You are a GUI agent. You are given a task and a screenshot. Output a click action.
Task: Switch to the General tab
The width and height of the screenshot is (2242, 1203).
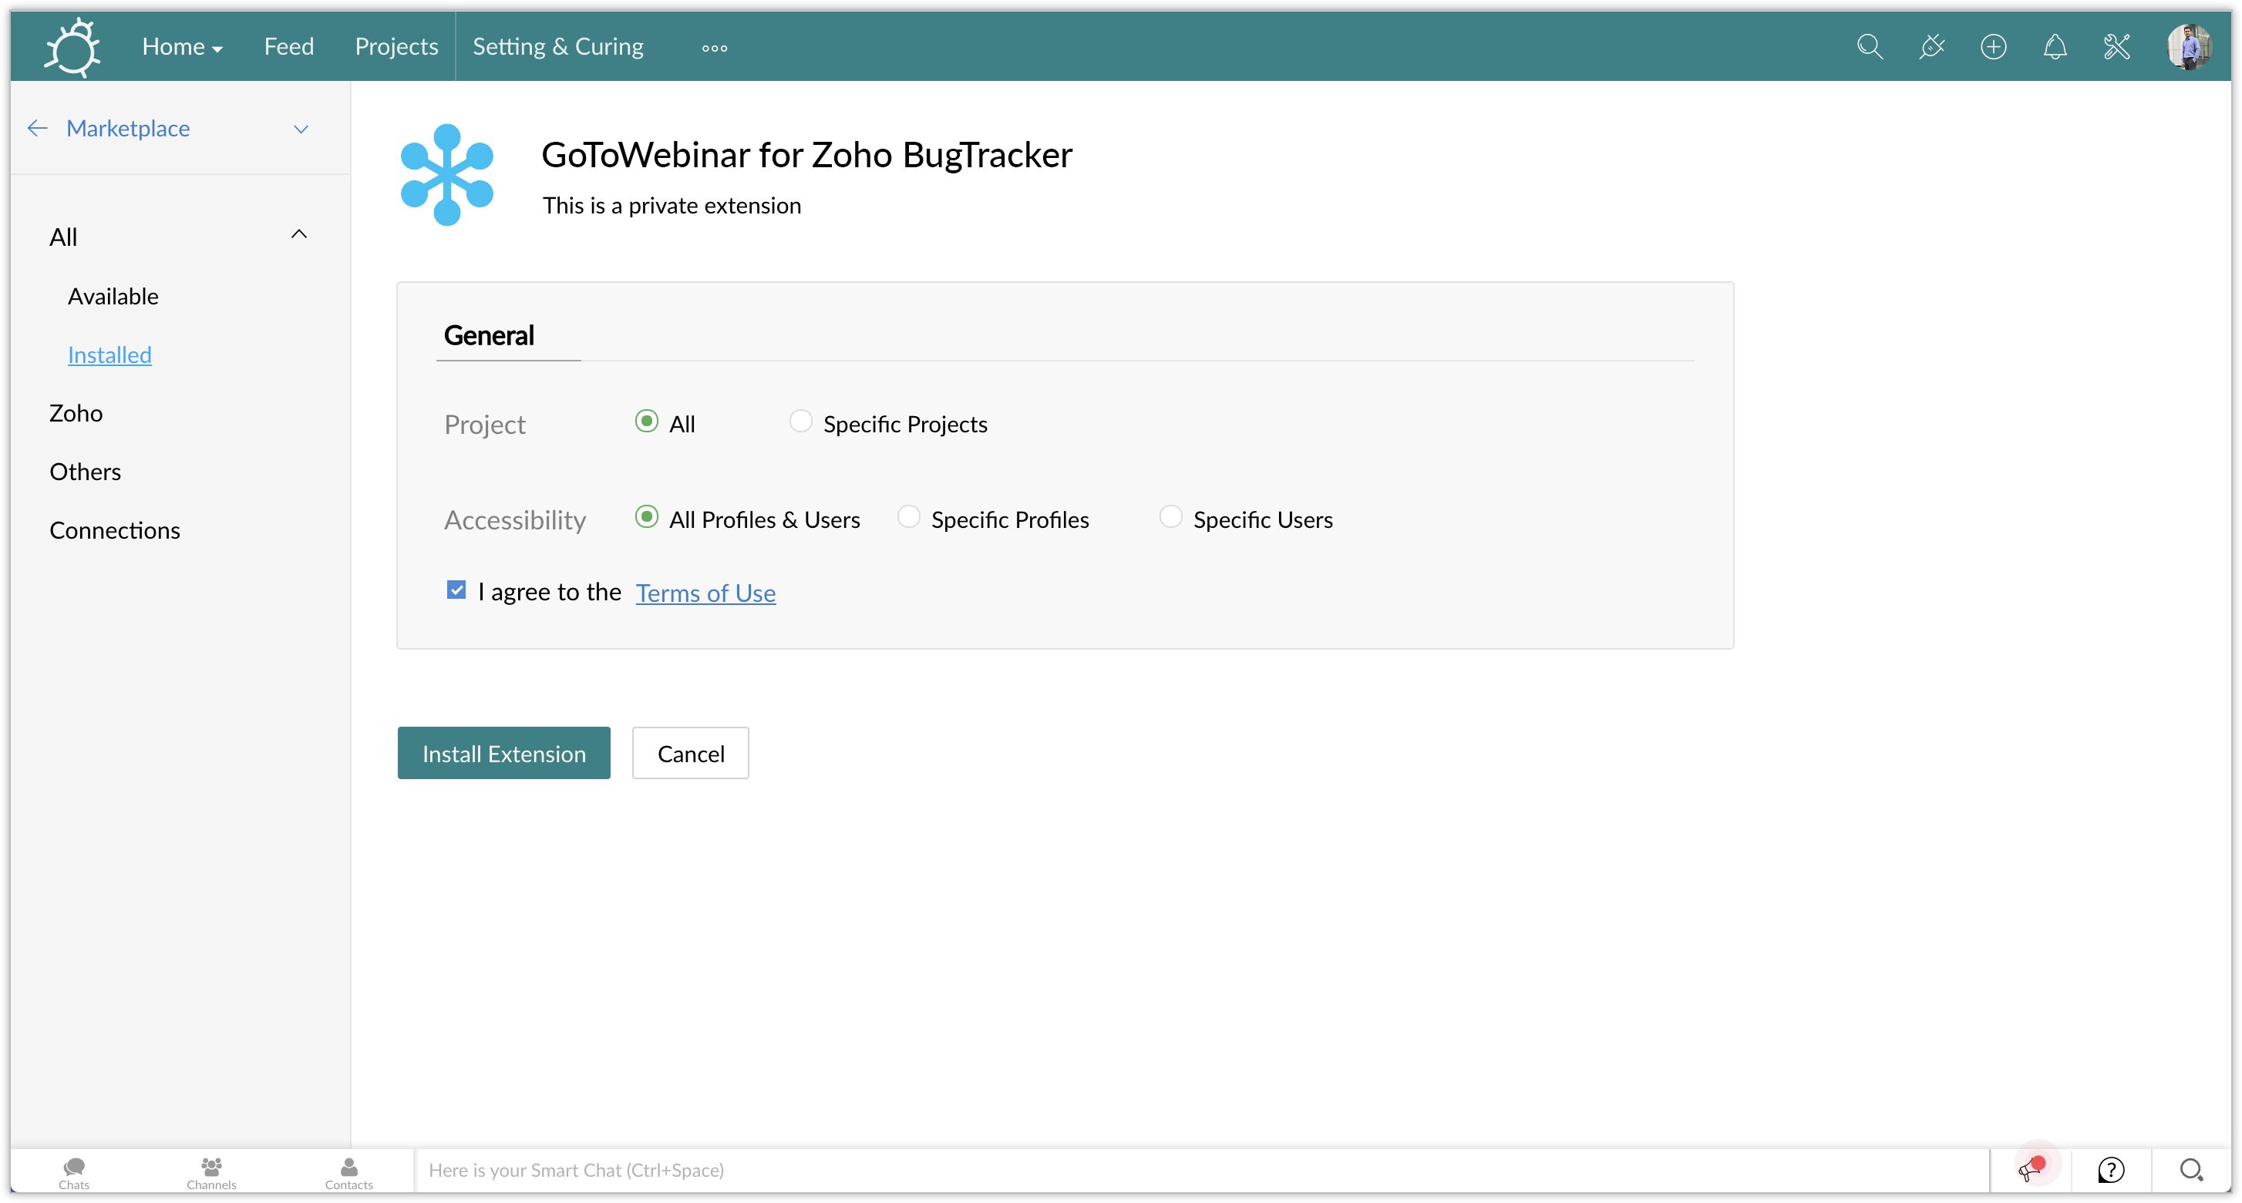coord(488,336)
